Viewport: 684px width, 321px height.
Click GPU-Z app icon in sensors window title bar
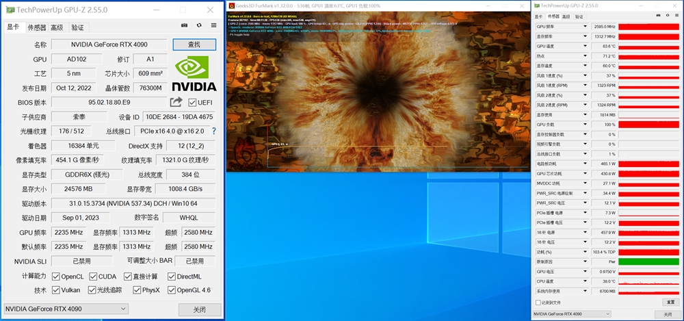pyautogui.click(x=536, y=5)
